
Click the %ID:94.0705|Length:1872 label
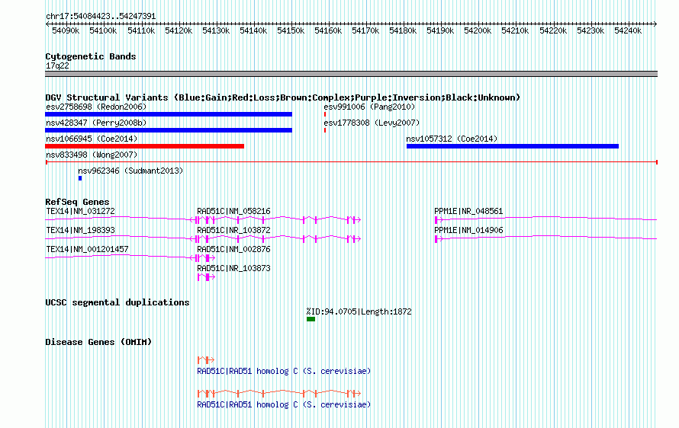[x=359, y=311]
